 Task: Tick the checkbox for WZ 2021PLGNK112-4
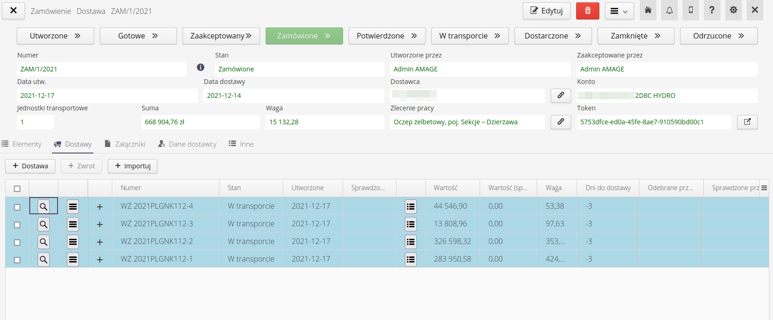click(x=17, y=207)
